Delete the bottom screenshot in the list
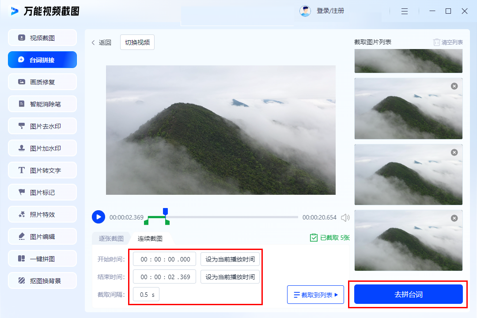The width and height of the screenshot is (477, 318). 454,218
